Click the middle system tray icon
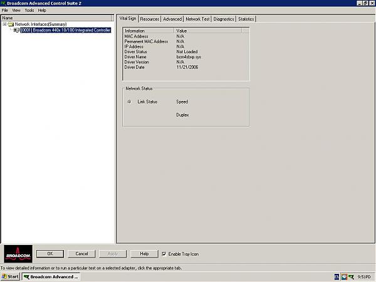This screenshot has height=282, width=376. 344,277
